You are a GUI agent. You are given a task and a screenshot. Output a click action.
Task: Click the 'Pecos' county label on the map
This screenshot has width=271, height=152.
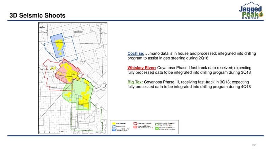81,105
